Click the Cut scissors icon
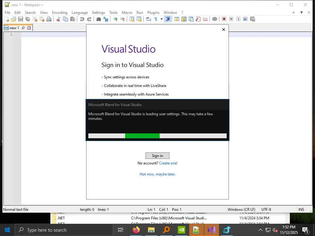This screenshot has height=236, width=315. [x=58, y=19]
